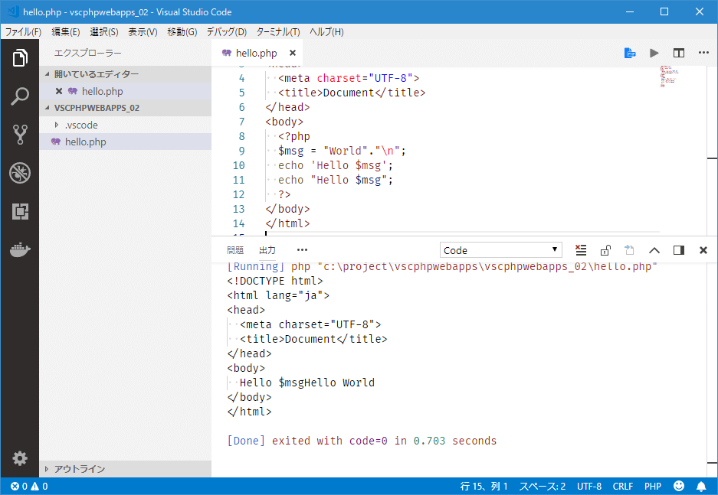Open the Docker view in the activity bar
The image size is (718, 495).
pyautogui.click(x=19, y=249)
